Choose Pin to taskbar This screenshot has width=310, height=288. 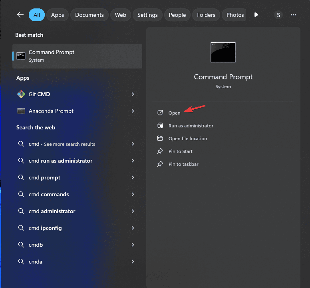[183, 164]
